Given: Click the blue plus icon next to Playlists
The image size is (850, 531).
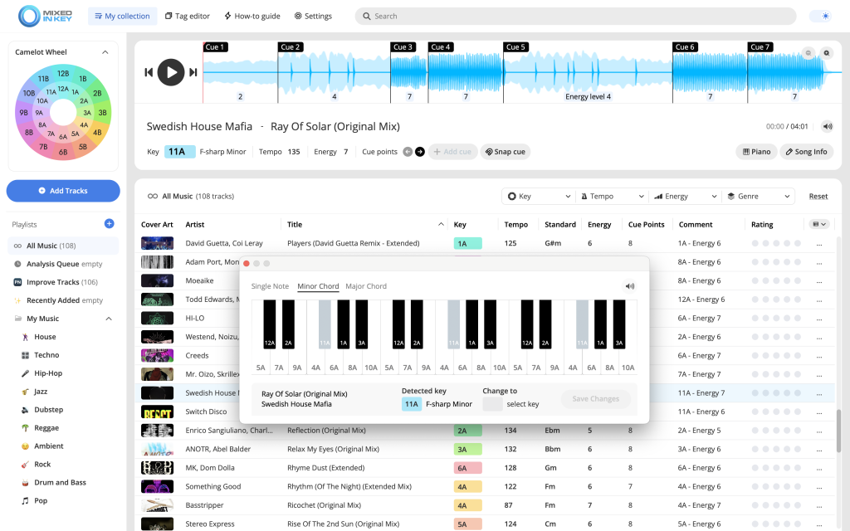Looking at the screenshot, I should [109, 224].
